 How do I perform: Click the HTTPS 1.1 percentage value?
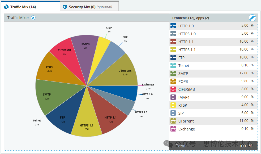tap(244, 49)
